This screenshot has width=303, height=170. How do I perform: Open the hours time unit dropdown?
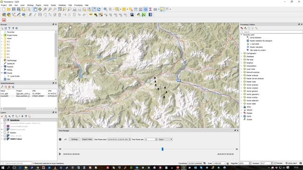[165, 139]
